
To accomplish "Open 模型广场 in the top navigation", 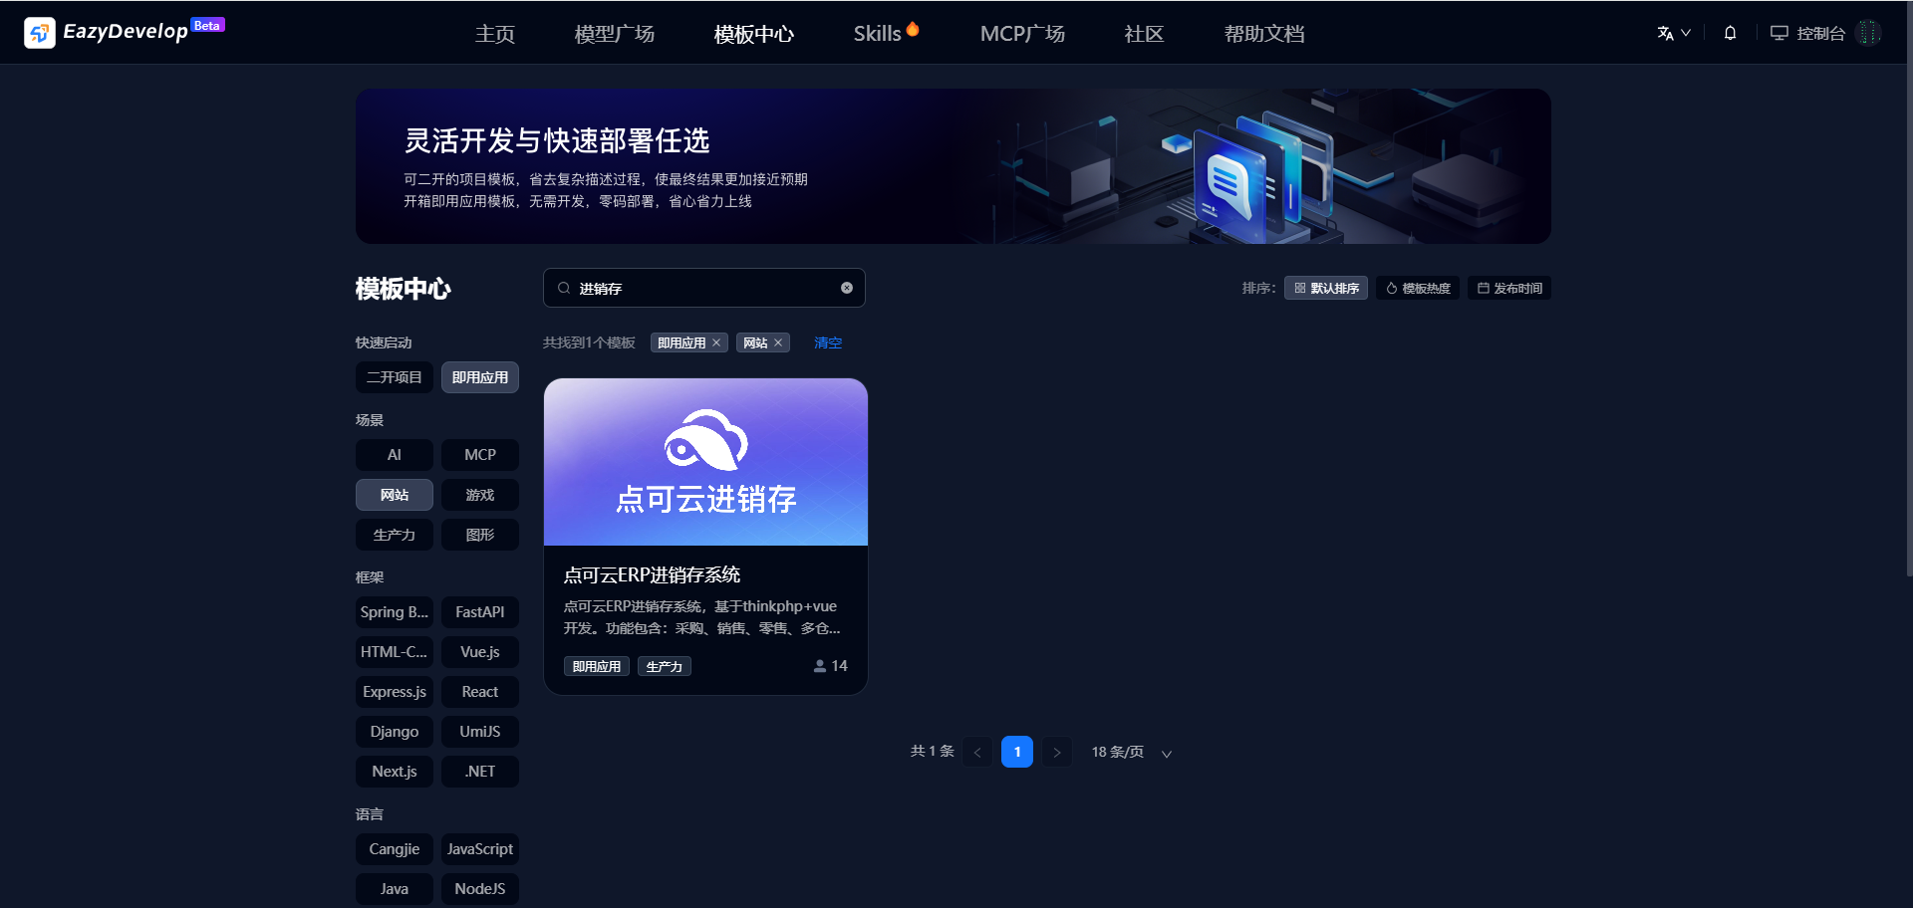I will (x=615, y=34).
